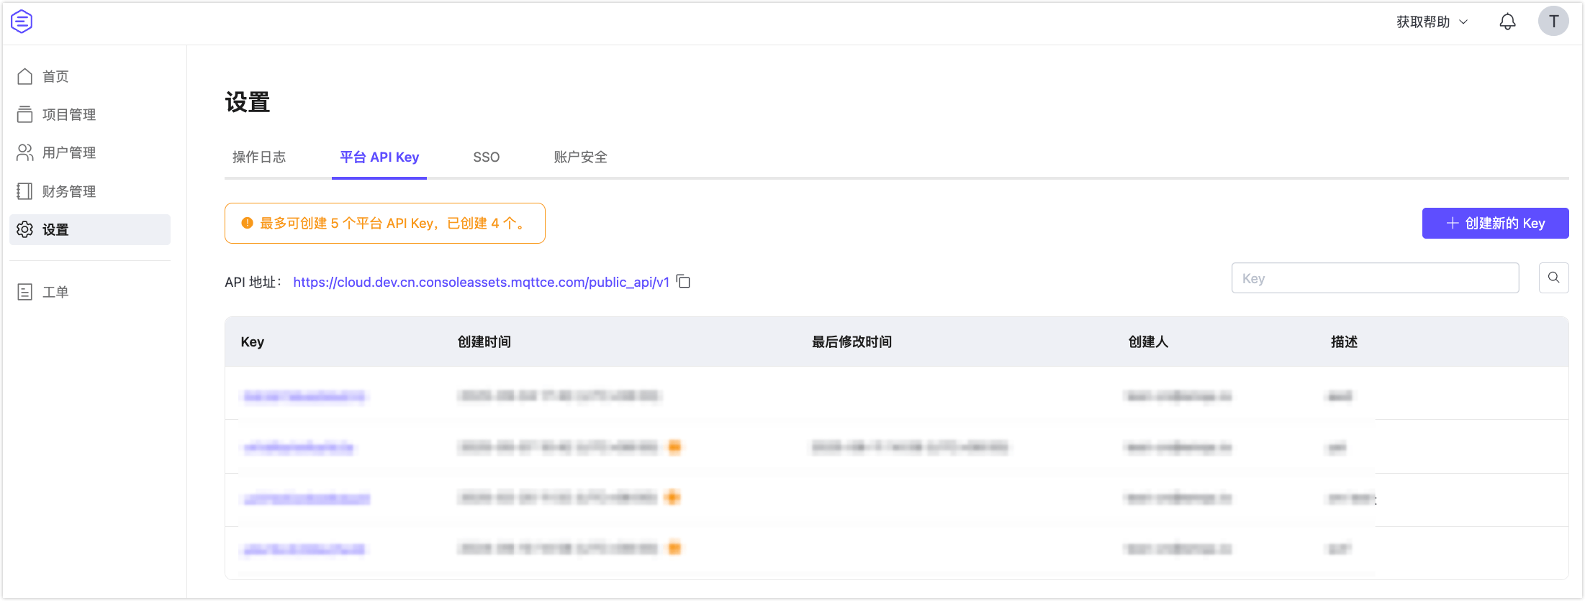Click the search magnifier button
1585x601 pixels.
click(x=1553, y=278)
